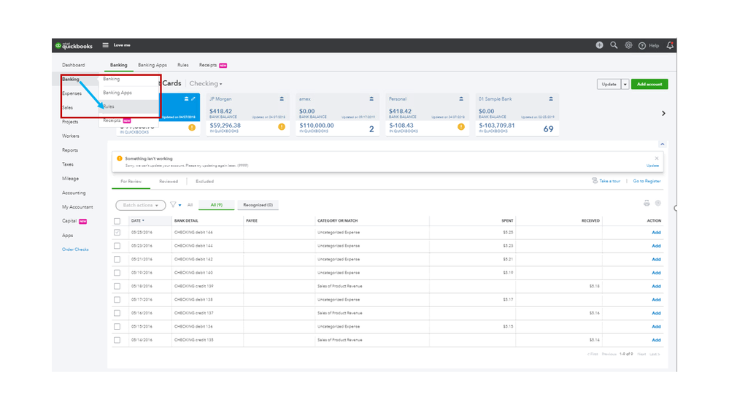Check the CHECKING debit 144 row checkbox
729x410 pixels.
coord(117,246)
